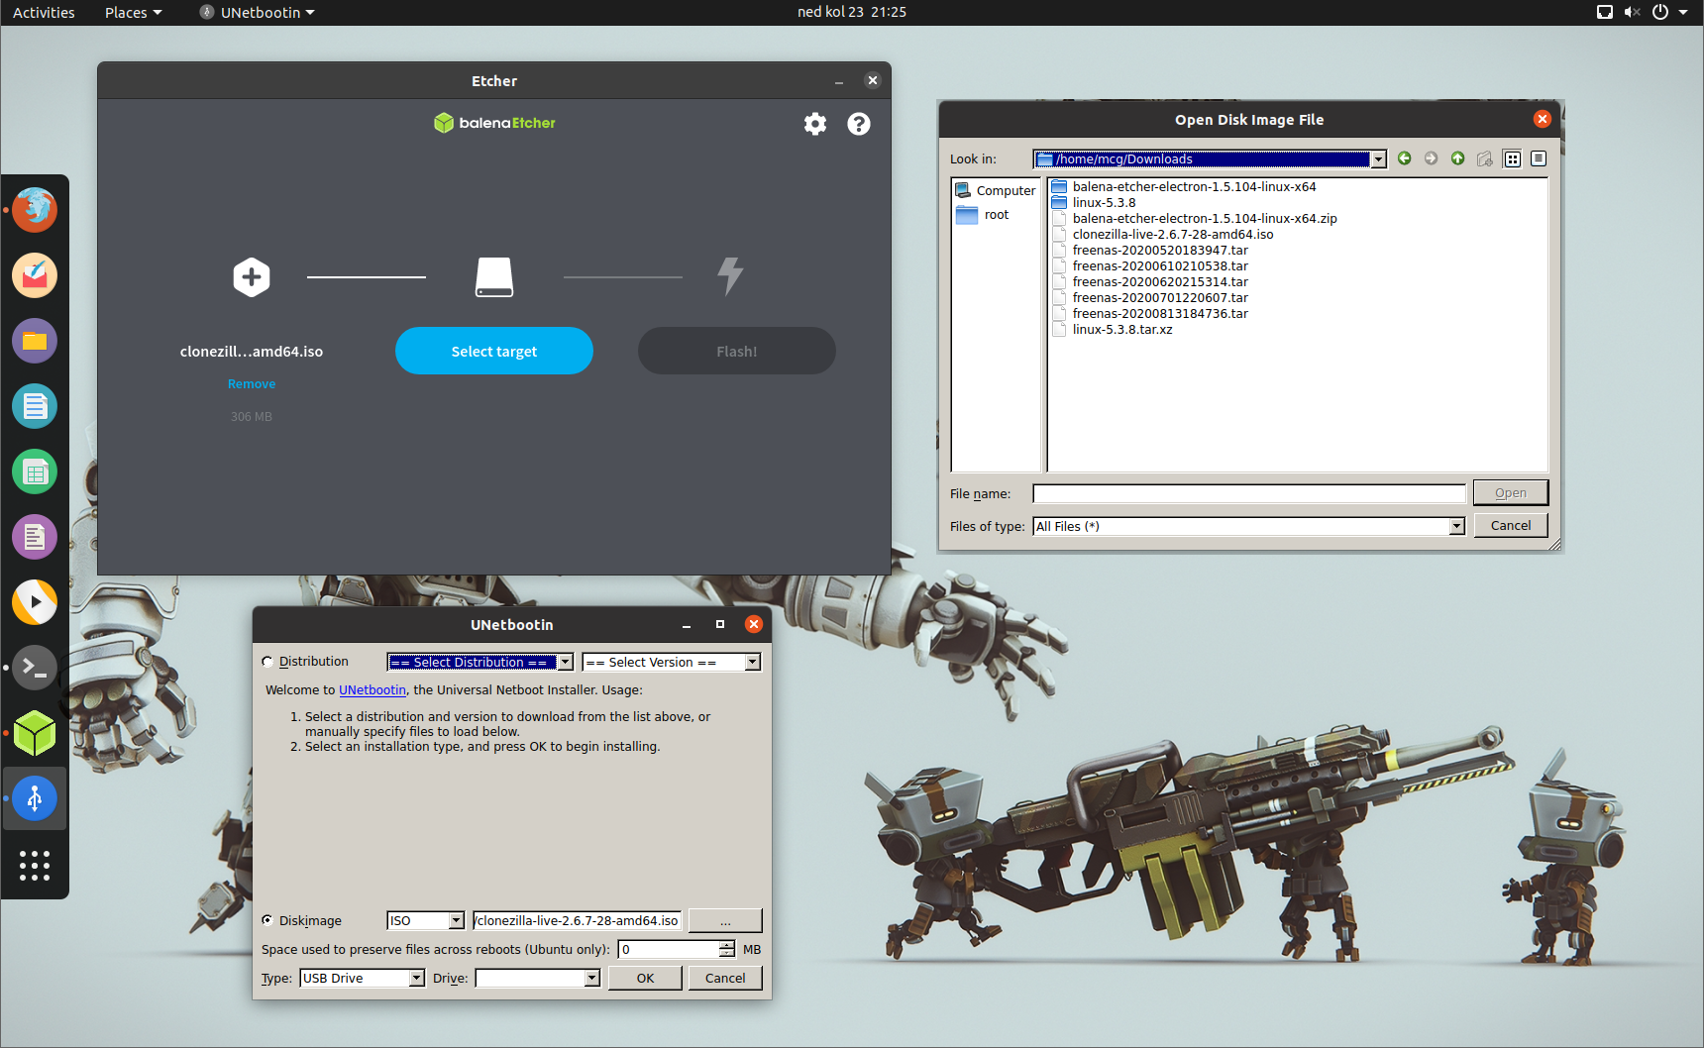Viewport: 1704px width, 1048px height.
Task: Select the Diskimage radio button
Action: tap(267, 920)
